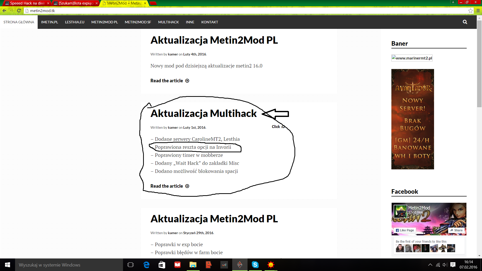Open the Aktualizacja Metin2Mod PL title dated Luty 4th

point(214,40)
